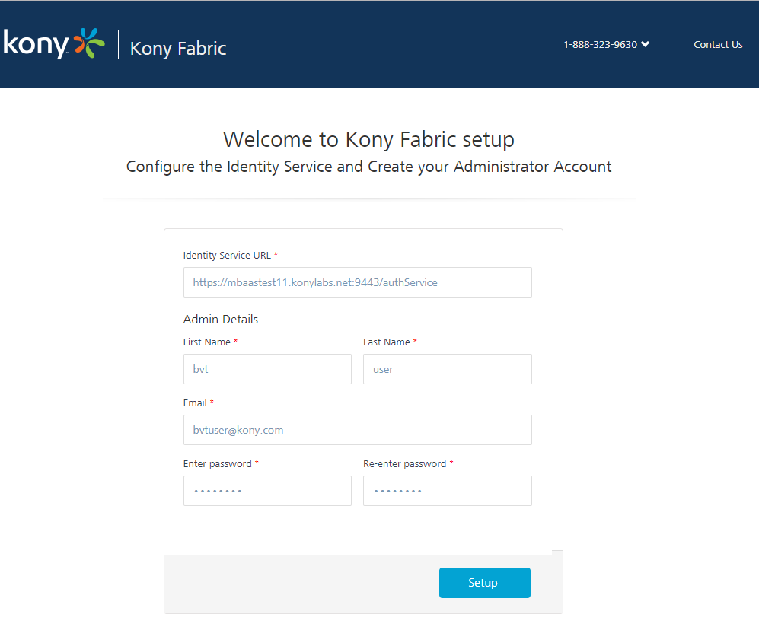Click the red asterisk next to Email label

(212, 403)
